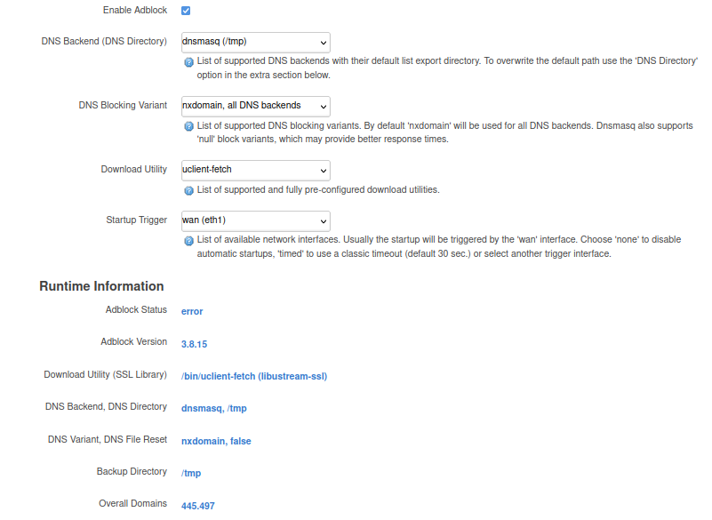
Task: Click the Adblock Status value 'error'
Action: click(x=192, y=311)
